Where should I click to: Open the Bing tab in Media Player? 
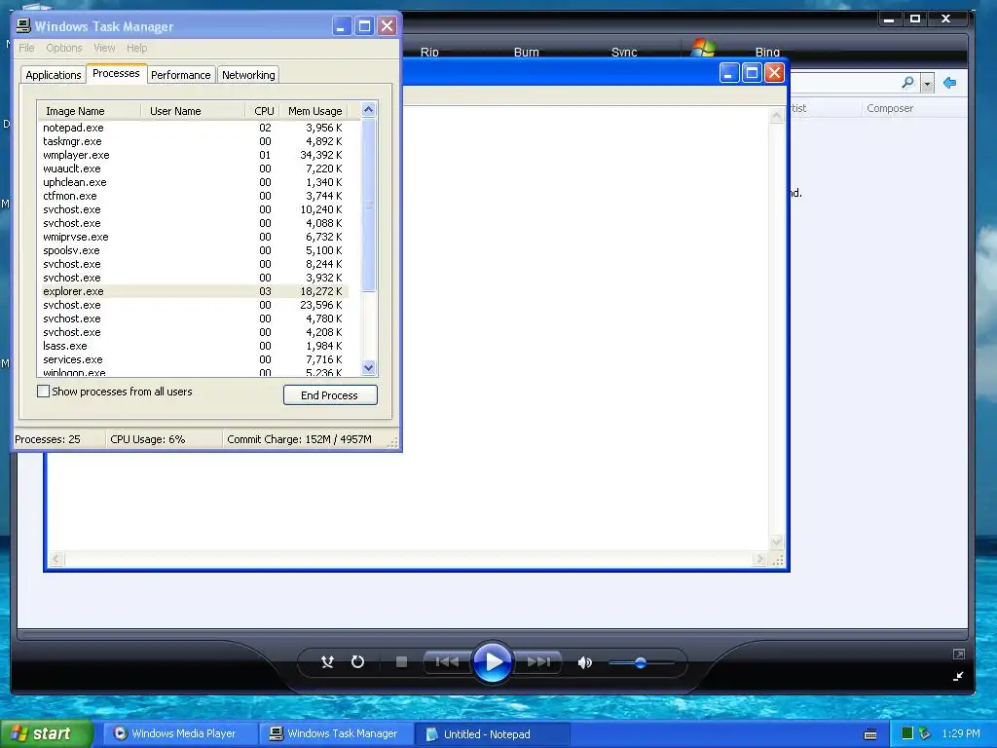[767, 53]
